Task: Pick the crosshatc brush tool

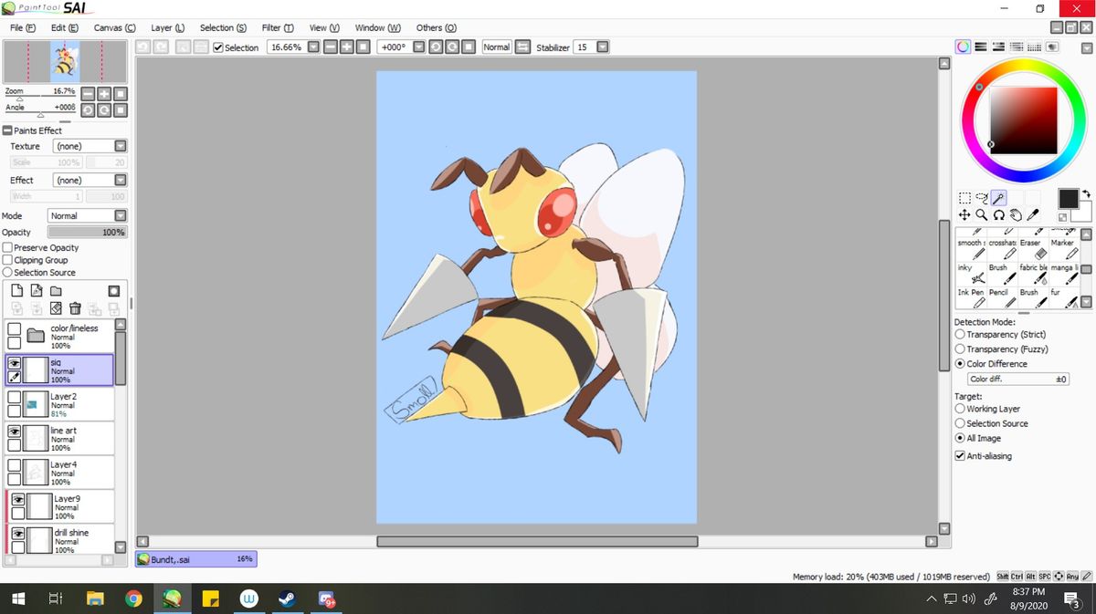Action: pyautogui.click(x=1001, y=249)
